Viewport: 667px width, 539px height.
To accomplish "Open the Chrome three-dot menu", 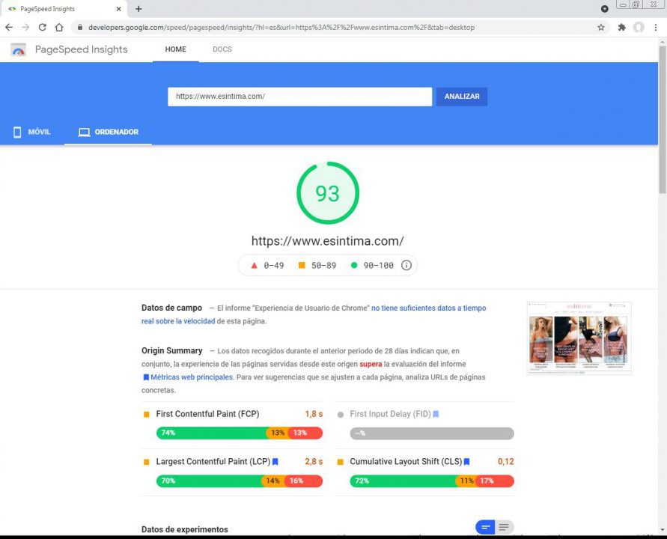I will coord(656,27).
